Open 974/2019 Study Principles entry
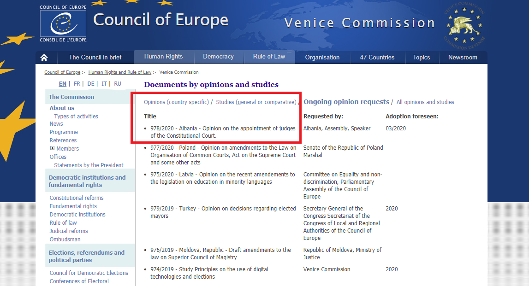The width and height of the screenshot is (529, 286). tap(209, 273)
